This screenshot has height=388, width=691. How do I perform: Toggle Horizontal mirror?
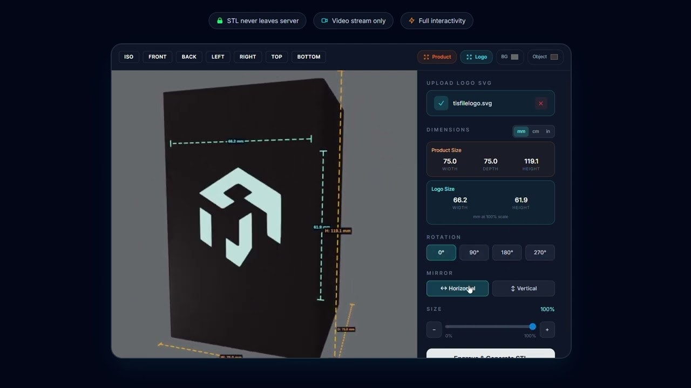[x=457, y=288]
